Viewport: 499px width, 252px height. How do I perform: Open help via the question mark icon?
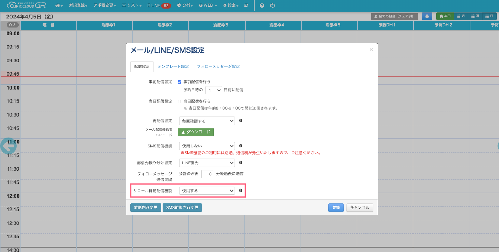pos(262,5)
